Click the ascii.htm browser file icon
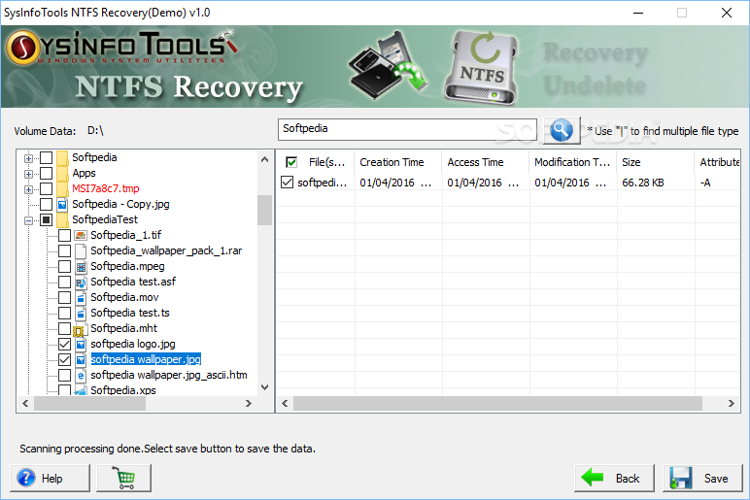The width and height of the screenshot is (750, 500). [x=81, y=375]
